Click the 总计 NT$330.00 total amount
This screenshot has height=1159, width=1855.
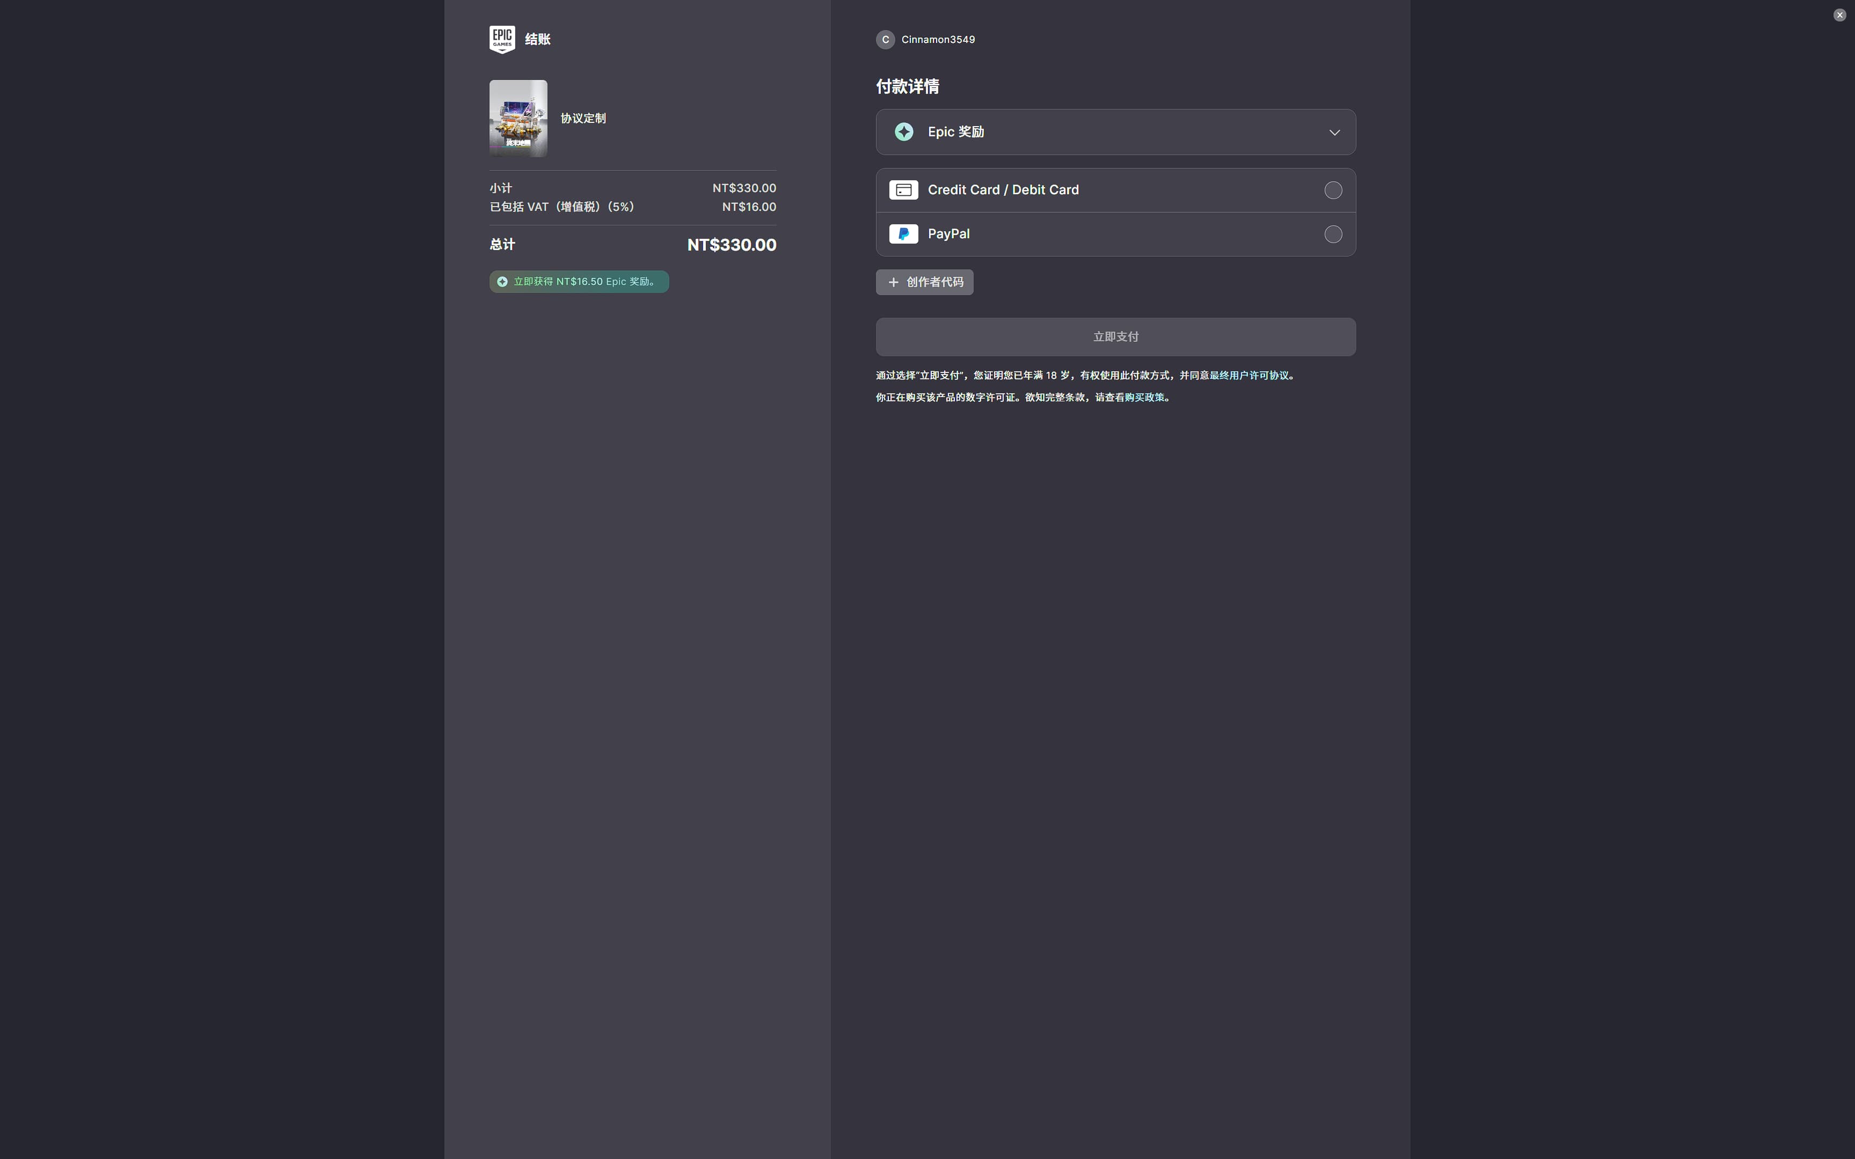click(x=731, y=245)
